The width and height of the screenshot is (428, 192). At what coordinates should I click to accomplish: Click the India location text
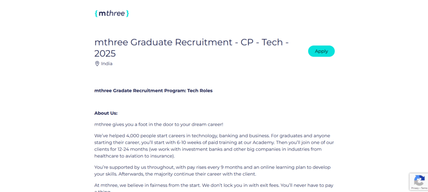(x=107, y=64)
